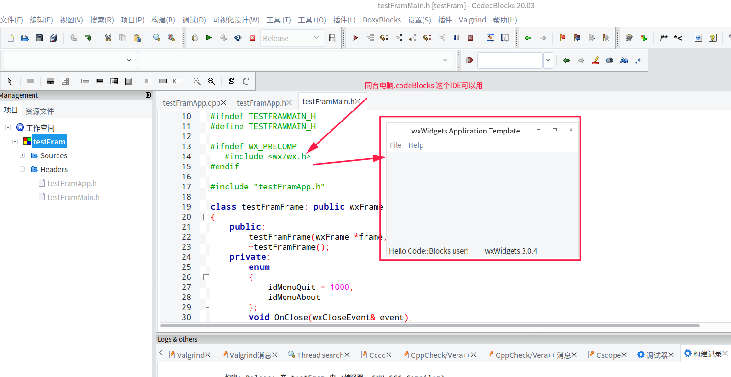Image resolution: width=731 pixels, height=377 pixels.
Task: Open Find with the magnifier icon
Action: click(157, 38)
